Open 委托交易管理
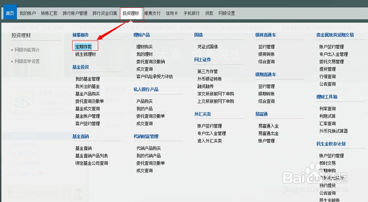Screen dimensions: 368x202 332,62
